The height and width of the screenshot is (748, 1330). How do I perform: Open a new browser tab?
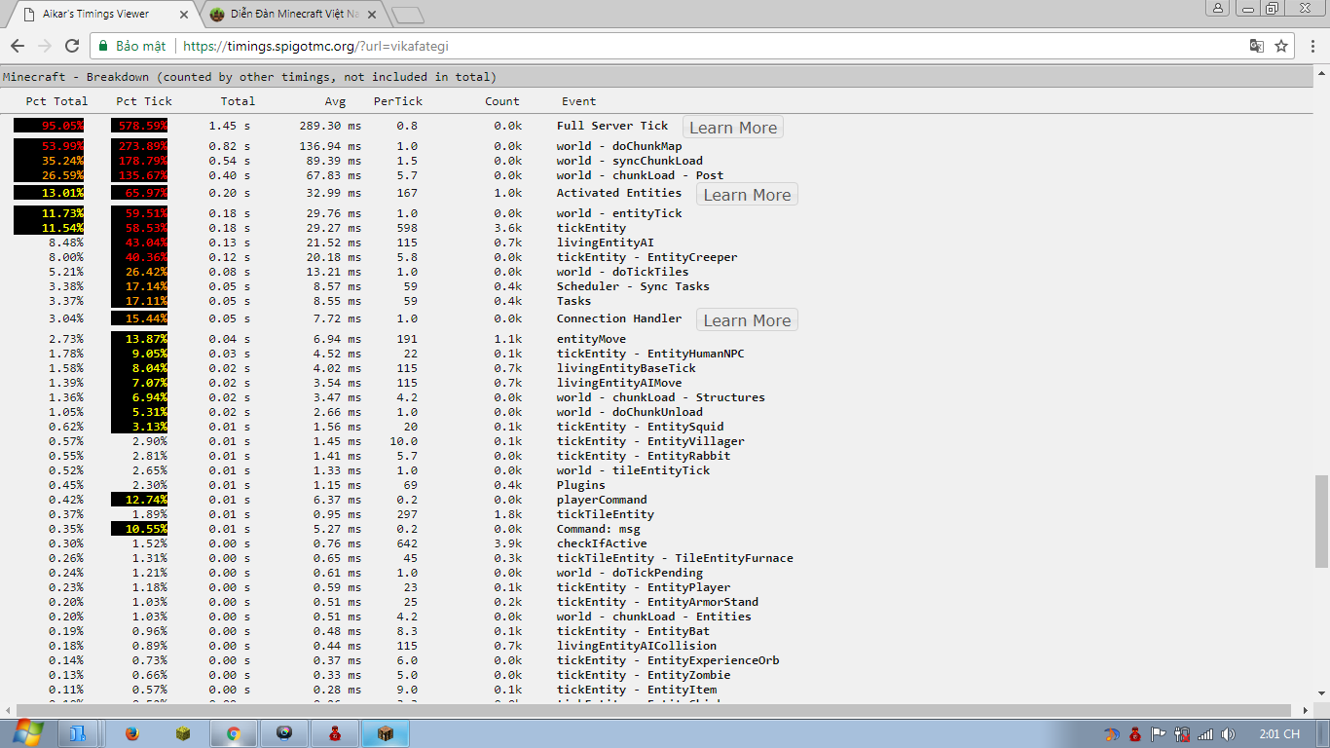tap(407, 15)
